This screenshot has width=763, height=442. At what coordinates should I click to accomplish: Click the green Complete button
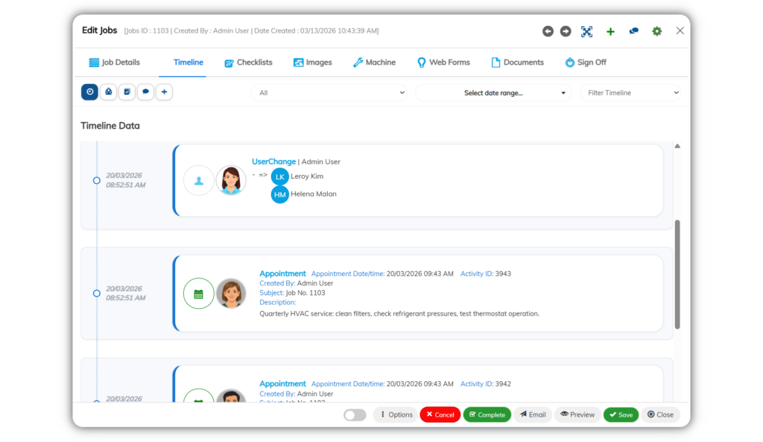[487, 414]
